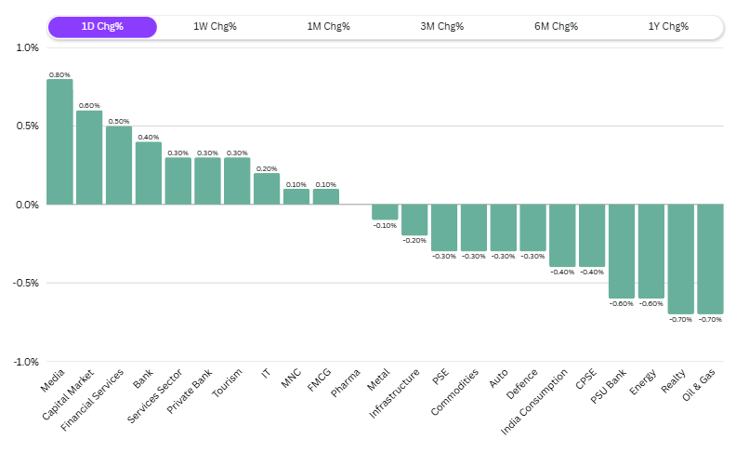The height and width of the screenshot is (452, 736).
Task: Switch to 1Y Chg% view
Action: [668, 26]
